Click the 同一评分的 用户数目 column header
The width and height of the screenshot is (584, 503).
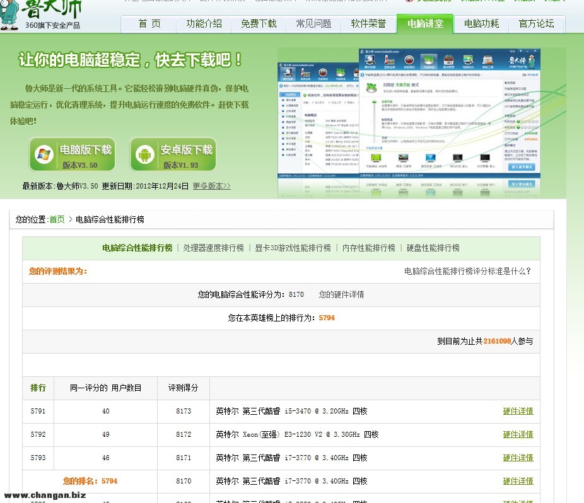pos(106,388)
